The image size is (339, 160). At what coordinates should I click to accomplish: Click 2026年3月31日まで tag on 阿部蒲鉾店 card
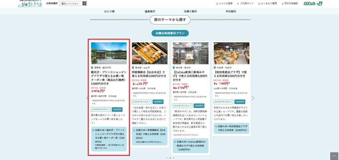click(x=142, y=102)
